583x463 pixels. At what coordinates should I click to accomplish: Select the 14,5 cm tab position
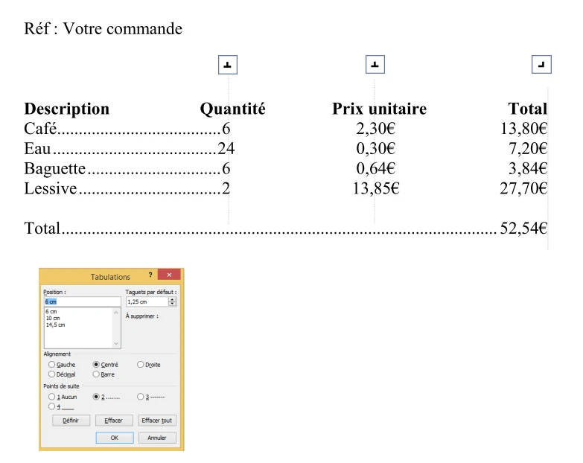click(x=55, y=325)
